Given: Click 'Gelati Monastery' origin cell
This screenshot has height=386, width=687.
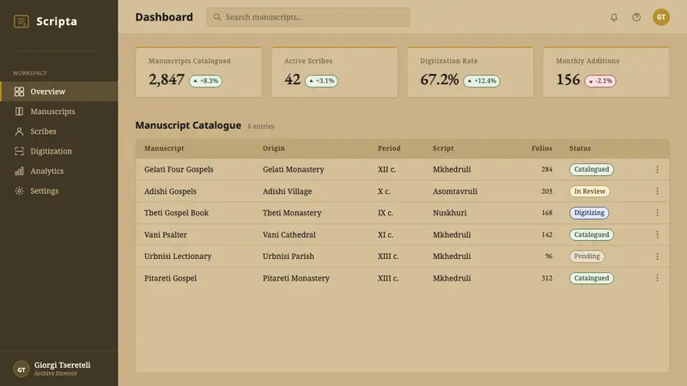Looking at the screenshot, I should 294,169.
